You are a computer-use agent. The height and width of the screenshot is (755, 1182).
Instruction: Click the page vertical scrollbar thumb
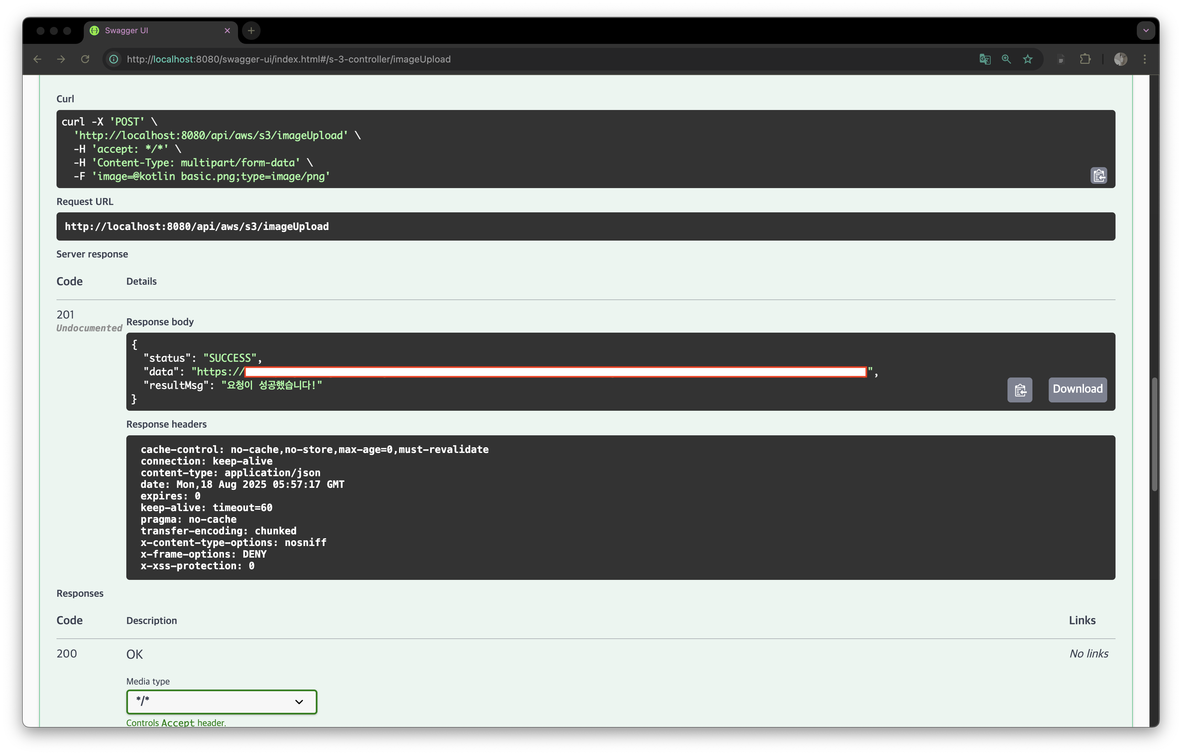point(1154,434)
